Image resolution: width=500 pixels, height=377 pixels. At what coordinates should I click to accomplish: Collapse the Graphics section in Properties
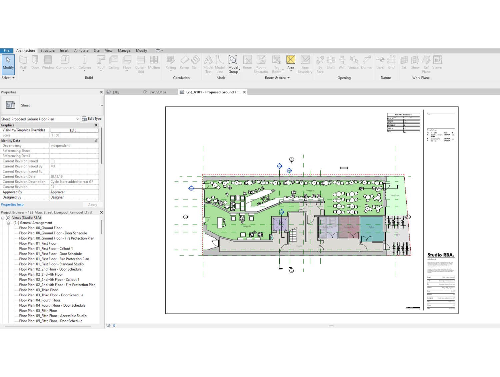(96, 125)
